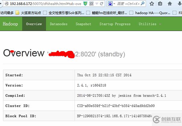Click the Started: label cell

pyautogui.click(x=39, y=75)
